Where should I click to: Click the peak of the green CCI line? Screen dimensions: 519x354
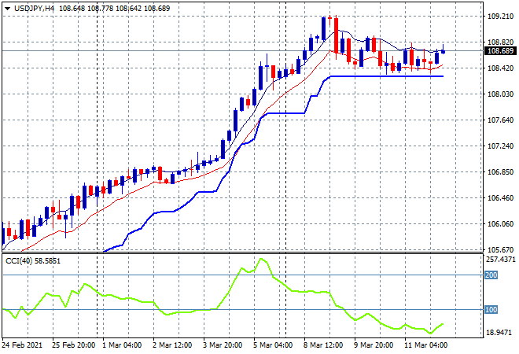tap(262, 259)
